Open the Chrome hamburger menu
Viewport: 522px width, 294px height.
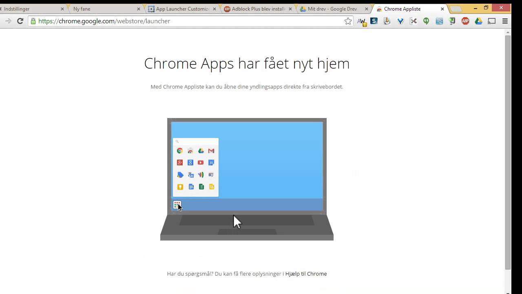point(505,21)
